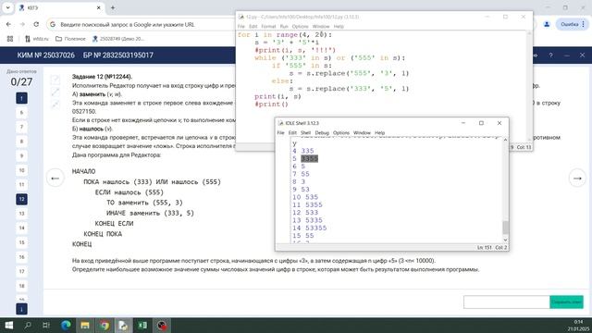Click the answer input field

tap(506, 302)
